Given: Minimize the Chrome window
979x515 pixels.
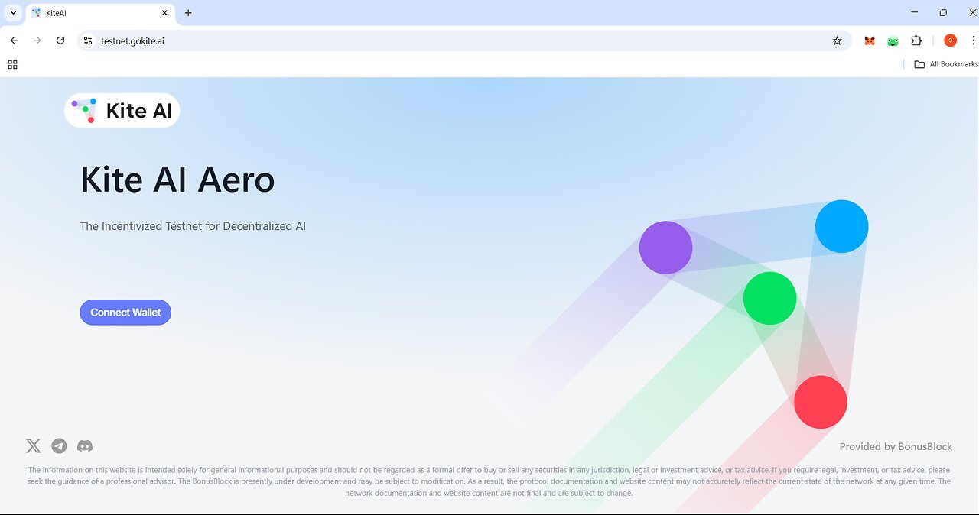Looking at the screenshot, I should coord(914,12).
